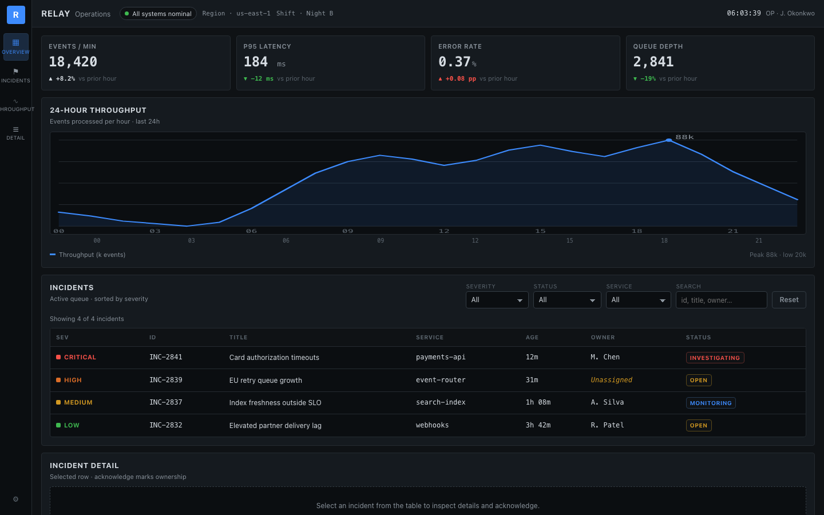The width and height of the screenshot is (824, 515).
Task: Click the MONITORING status badge
Action: [x=711, y=403]
